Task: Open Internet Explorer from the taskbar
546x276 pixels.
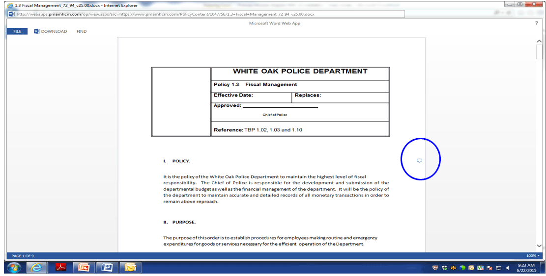Action: [x=36, y=267]
